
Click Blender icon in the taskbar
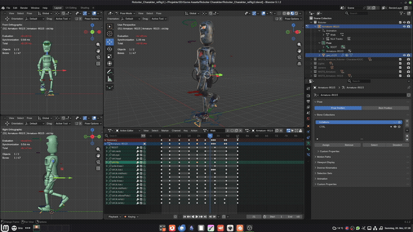pos(239,227)
